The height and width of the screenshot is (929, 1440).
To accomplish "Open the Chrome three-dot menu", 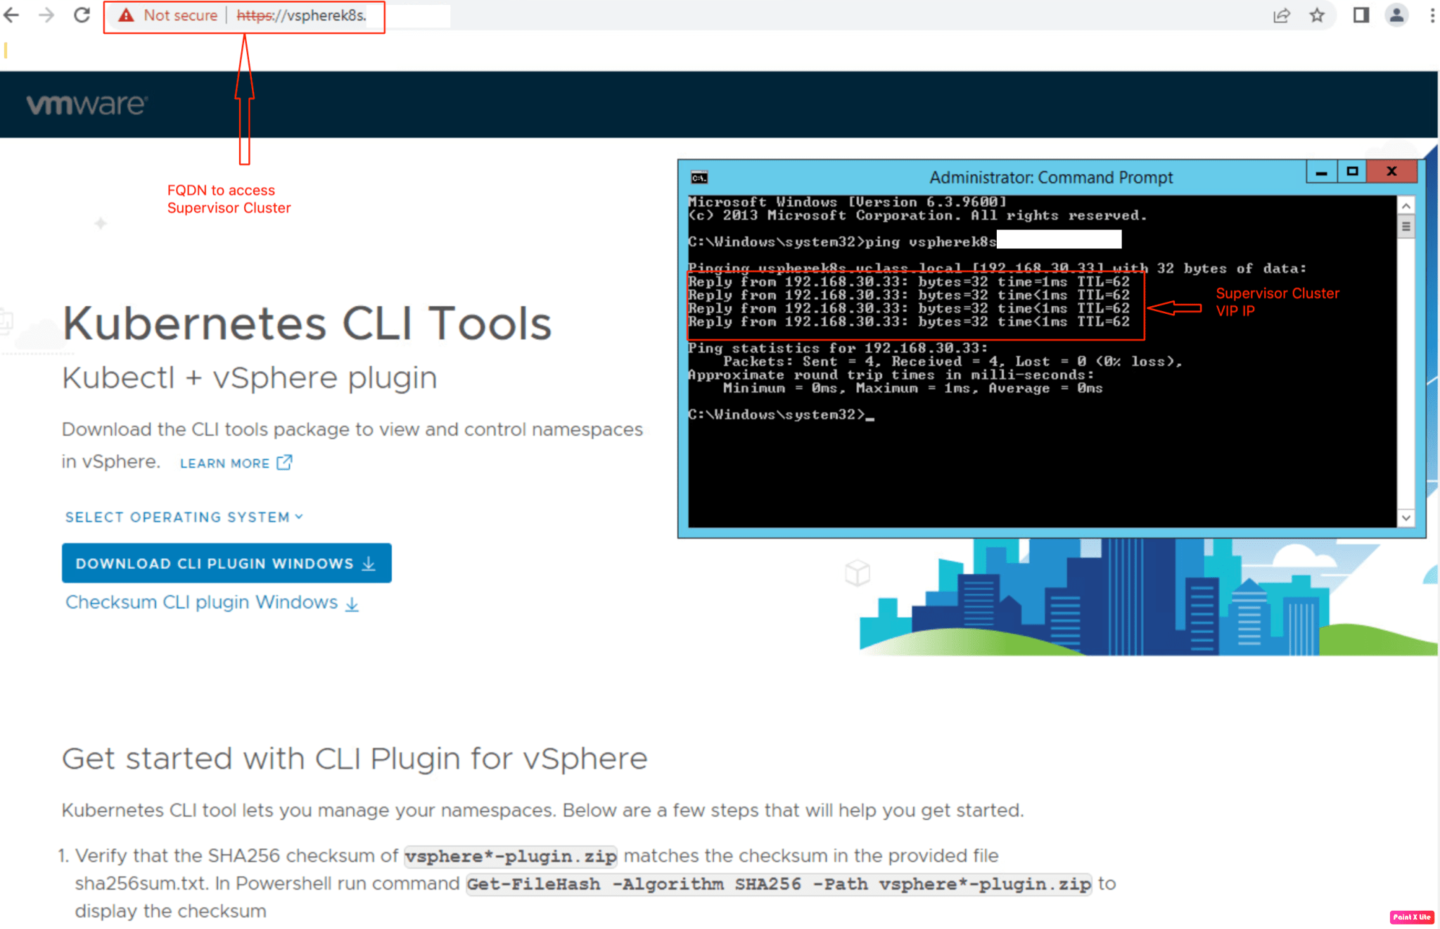I will 1432,15.
